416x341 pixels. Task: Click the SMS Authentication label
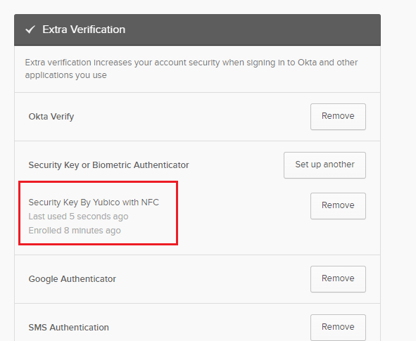[68, 328]
